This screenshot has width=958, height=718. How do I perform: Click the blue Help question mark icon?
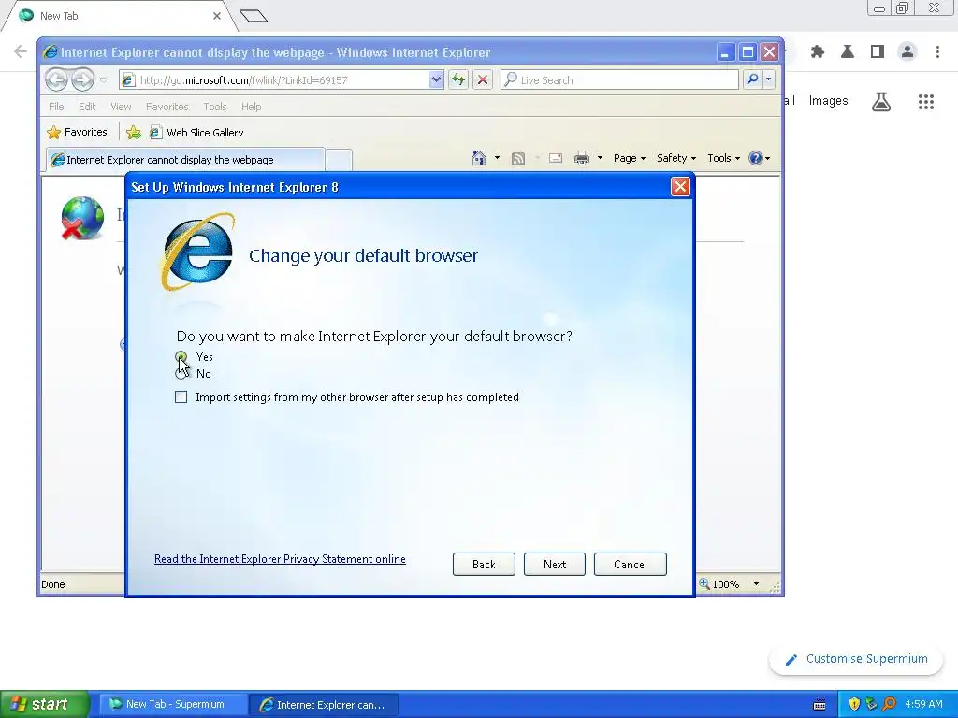pos(756,158)
